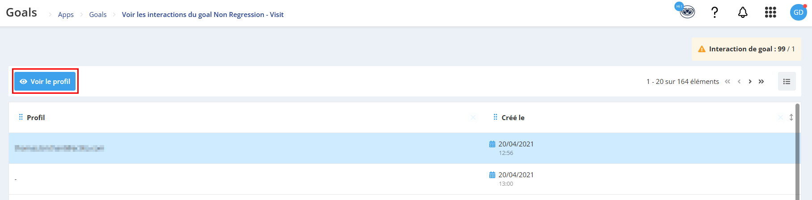Image resolution: width=812 pixels, height=200 pixels.
Task: Select the highlighted blurred profile row
Action: click(x=402, y=148)
